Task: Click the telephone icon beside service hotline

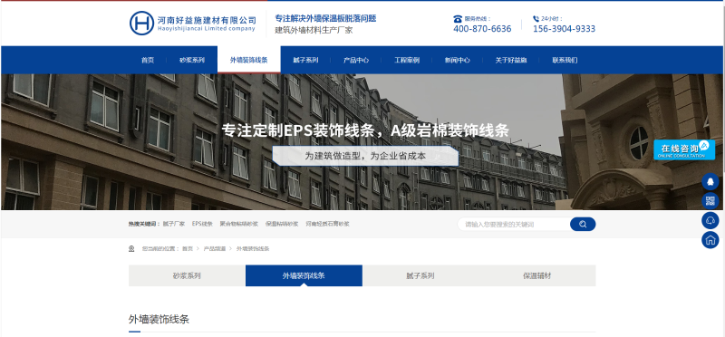Action: point(458,19)
